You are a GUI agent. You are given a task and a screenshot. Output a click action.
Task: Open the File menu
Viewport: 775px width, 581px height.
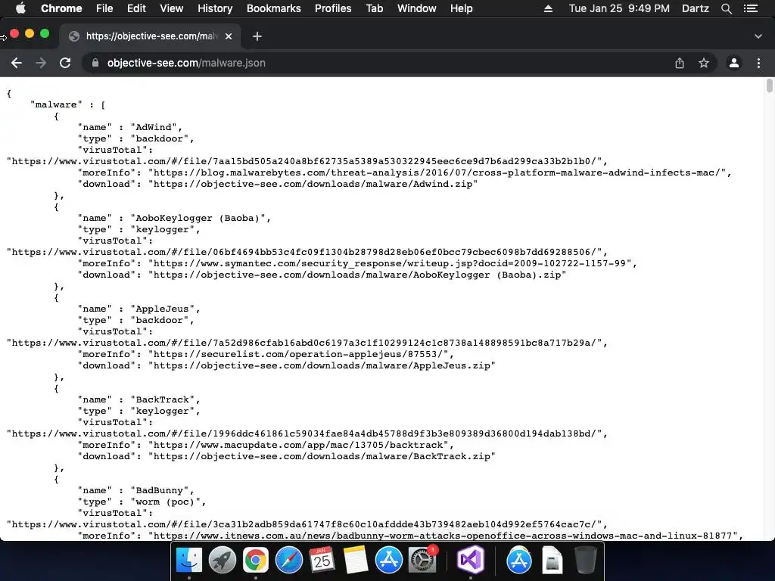pyautogui.click(x=104, y=8)
